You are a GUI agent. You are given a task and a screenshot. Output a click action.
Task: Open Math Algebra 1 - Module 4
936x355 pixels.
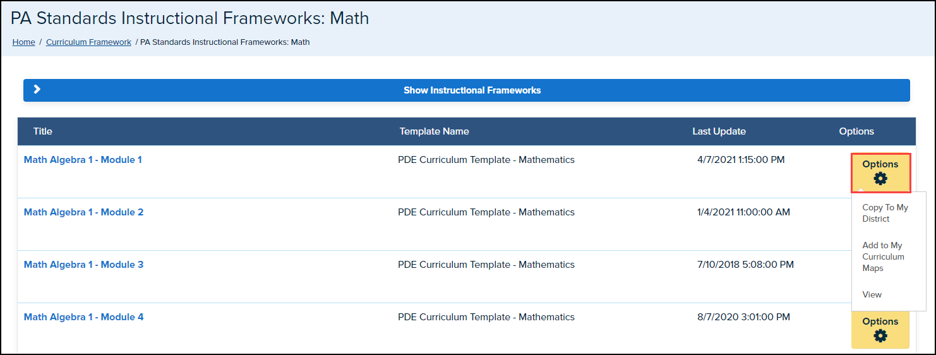(x=83, y=317)
